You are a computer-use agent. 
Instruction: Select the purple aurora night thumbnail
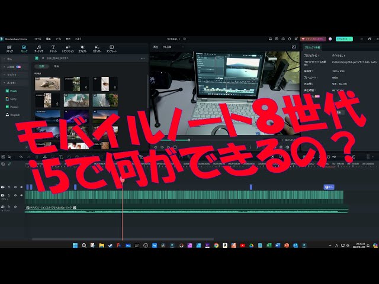coord(76,117)
